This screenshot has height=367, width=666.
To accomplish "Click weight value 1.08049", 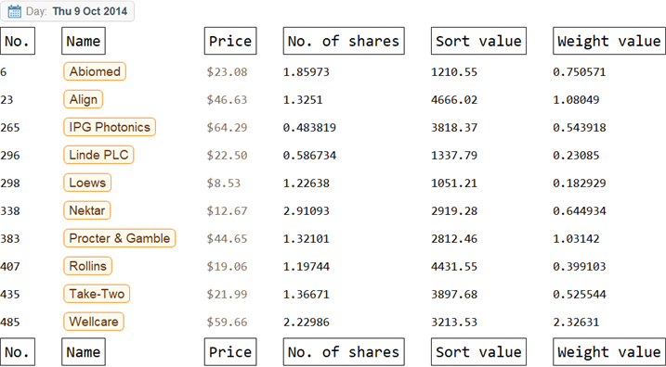I will 576,100.
